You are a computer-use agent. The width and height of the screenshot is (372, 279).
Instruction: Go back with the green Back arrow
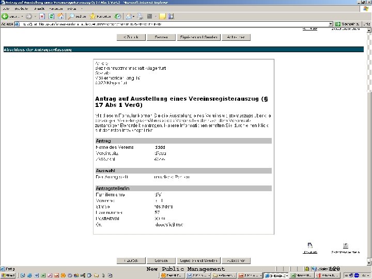click(x=5, y=16)
